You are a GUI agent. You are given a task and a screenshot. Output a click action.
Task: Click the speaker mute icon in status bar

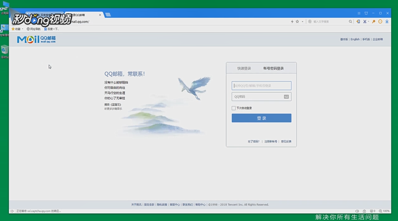coord(357,211)
